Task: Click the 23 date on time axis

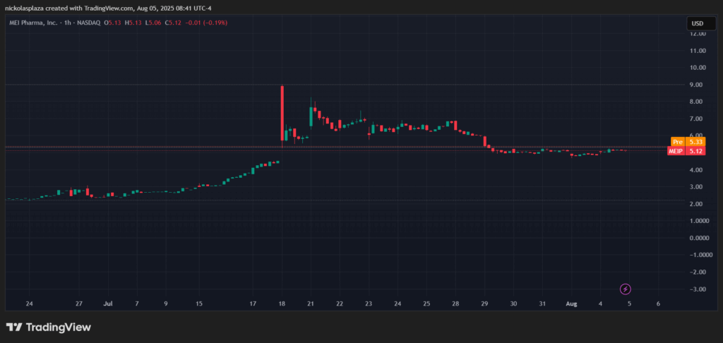Action: pos(369,303)
